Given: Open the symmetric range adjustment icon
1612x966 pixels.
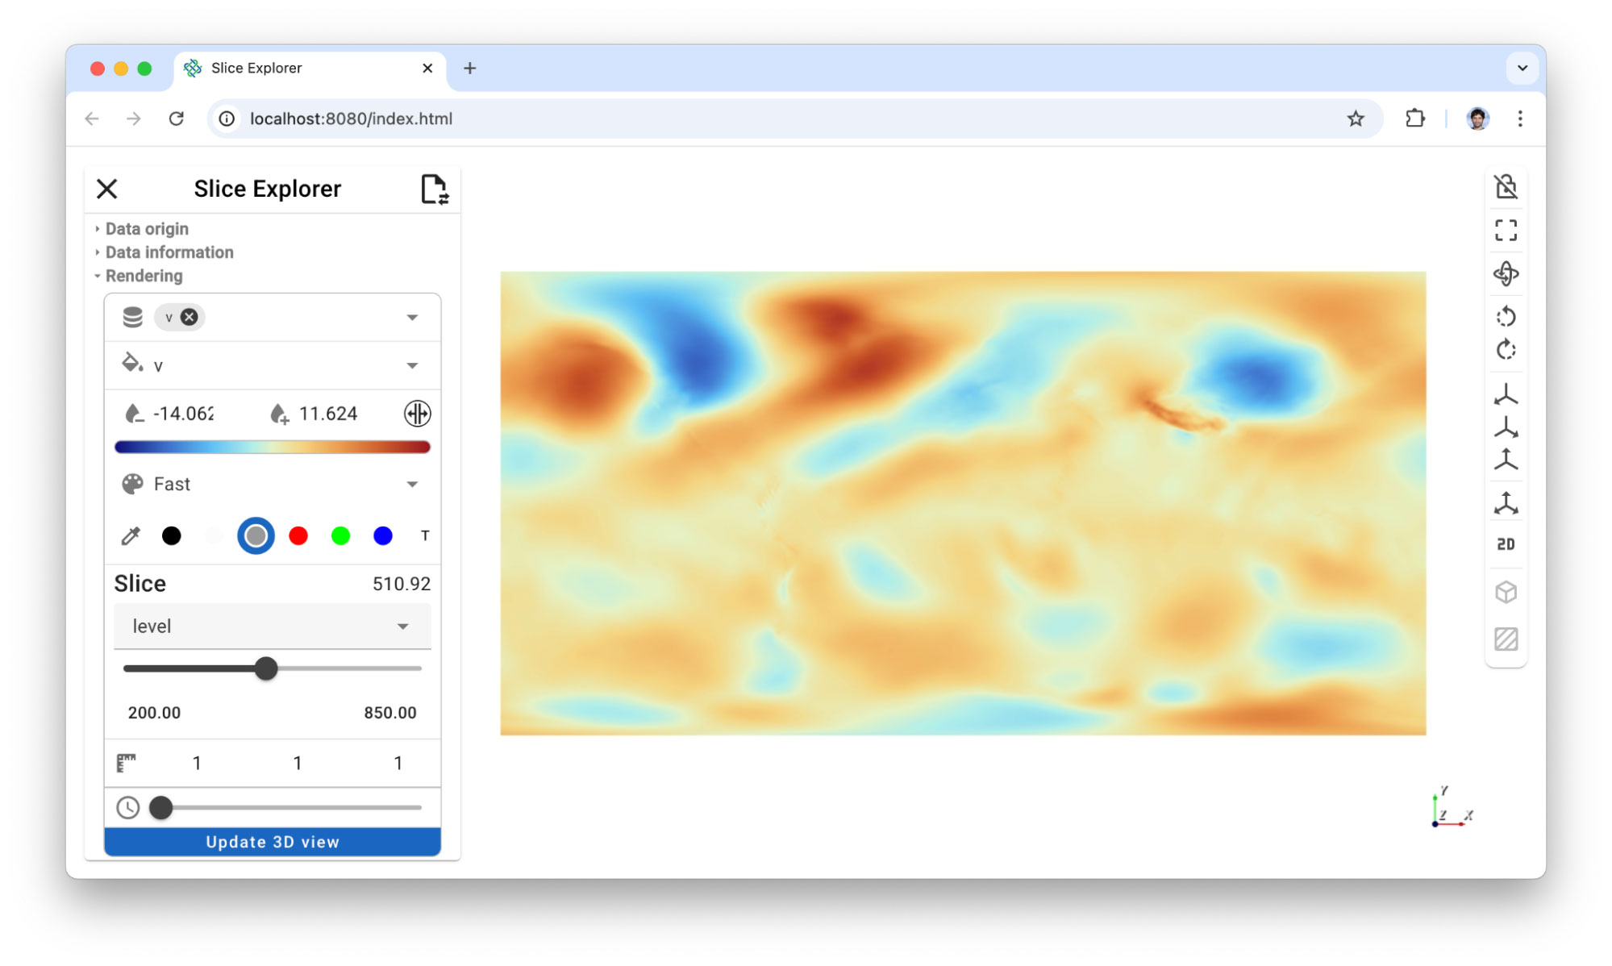Looking at the screenshot, I should click(x=416, y=414).
